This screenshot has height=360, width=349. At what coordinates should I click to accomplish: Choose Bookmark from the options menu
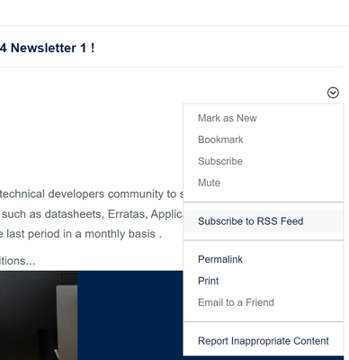pyautogui.click(x=220, y=139)
